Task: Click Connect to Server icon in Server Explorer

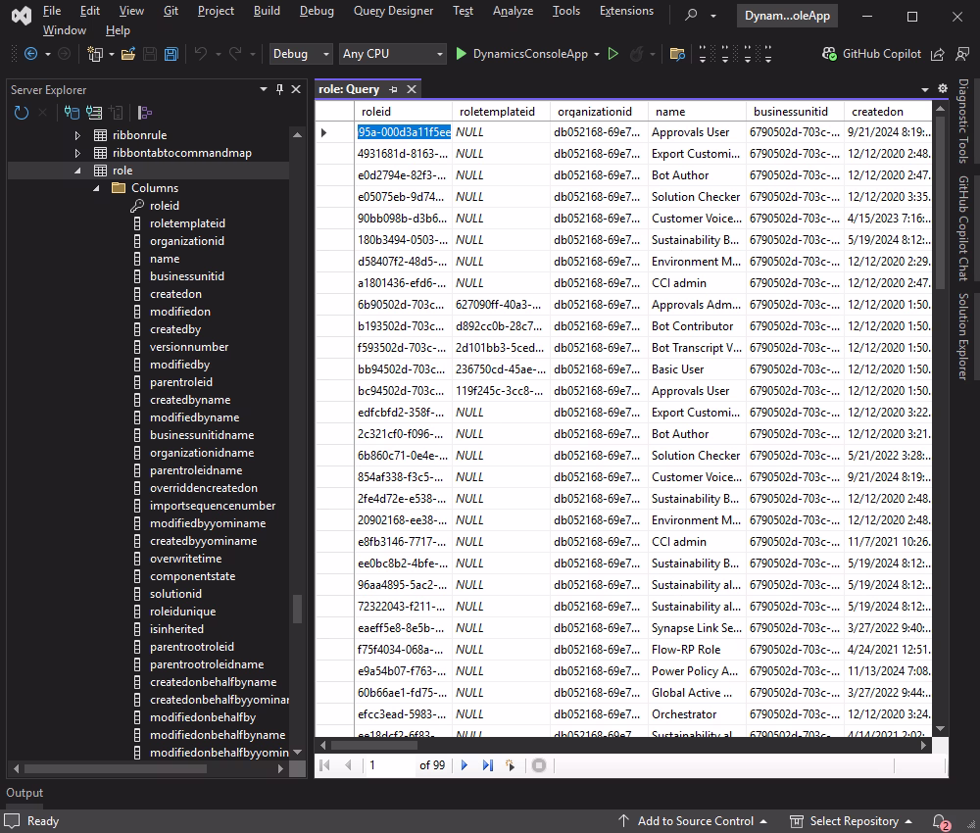Action: pyautogui.click(x=94, y=113)
